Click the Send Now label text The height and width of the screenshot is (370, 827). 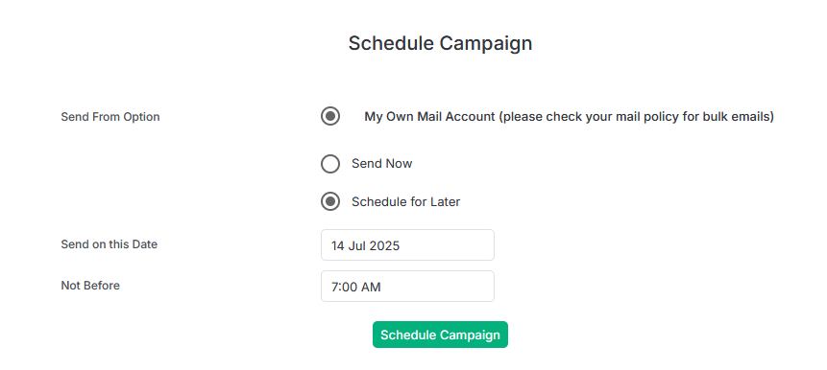[382, 164]
